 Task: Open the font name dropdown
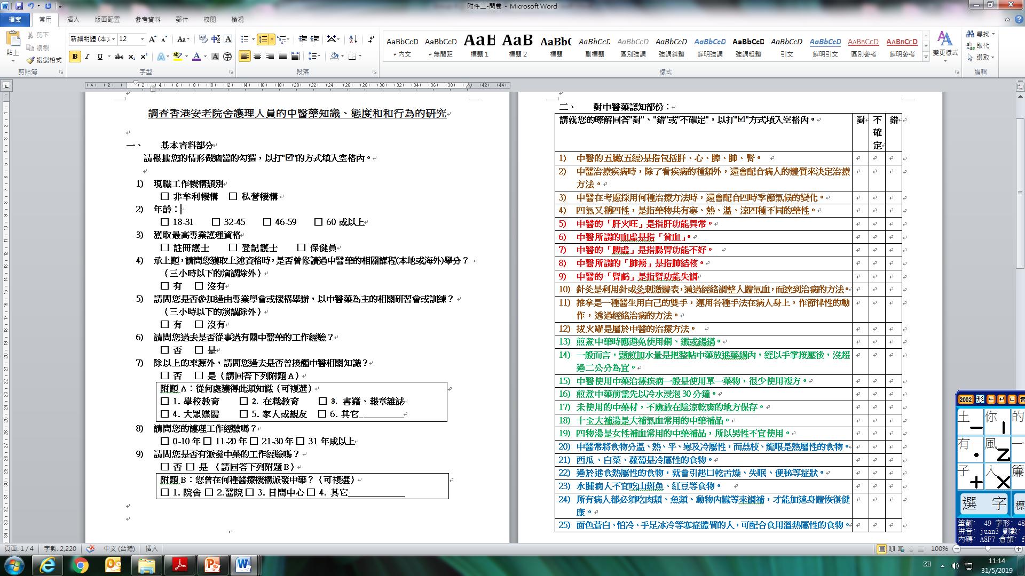point(113,39)
